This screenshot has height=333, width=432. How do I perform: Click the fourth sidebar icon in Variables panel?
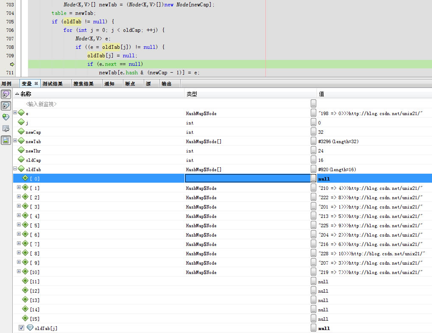(6, 128)
